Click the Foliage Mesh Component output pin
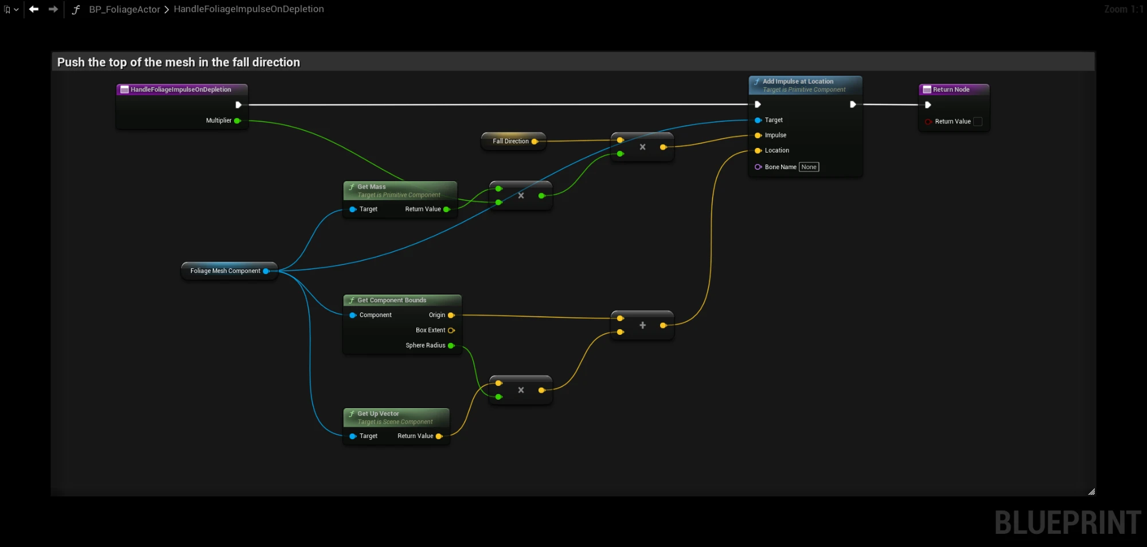Screen dimensions: 1147x547 266,271
